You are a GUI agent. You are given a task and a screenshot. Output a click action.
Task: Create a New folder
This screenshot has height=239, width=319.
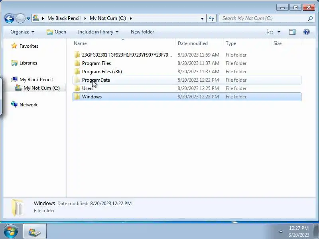click(142, 32)
